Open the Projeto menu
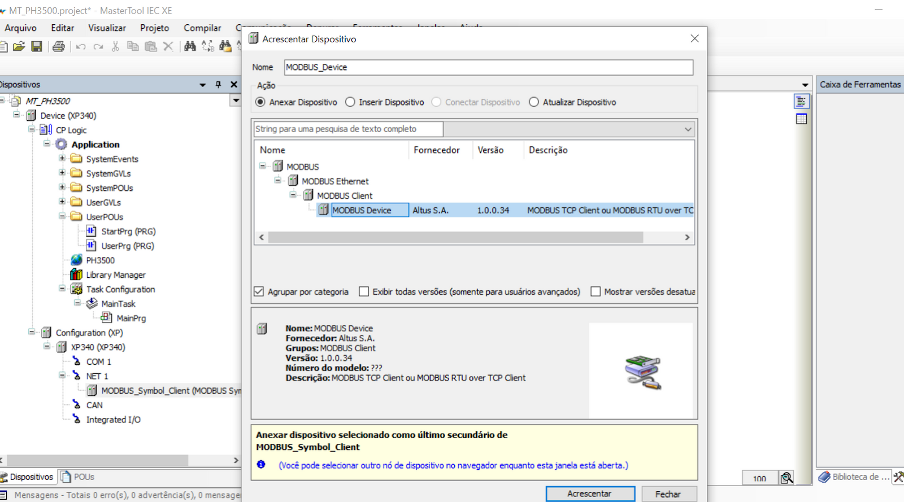This screenshot has width=904, height=502. [154, 28]
